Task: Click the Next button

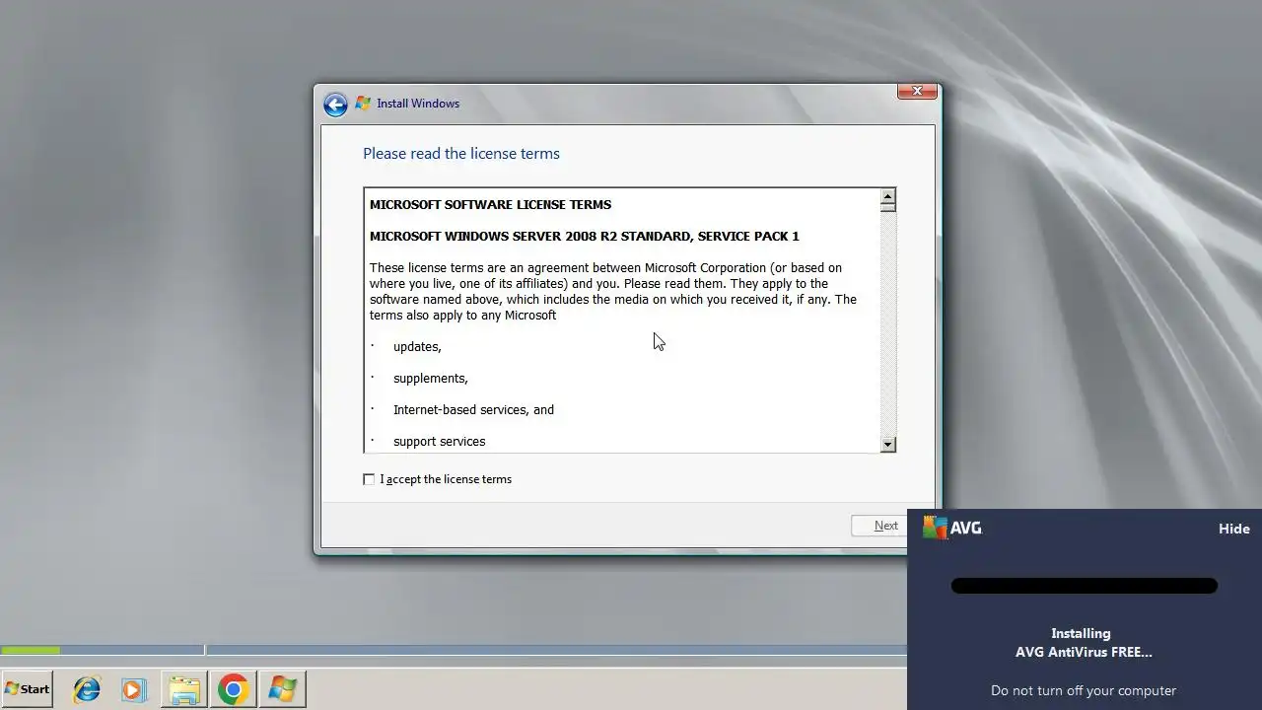Action: click(x=879, y=526)
